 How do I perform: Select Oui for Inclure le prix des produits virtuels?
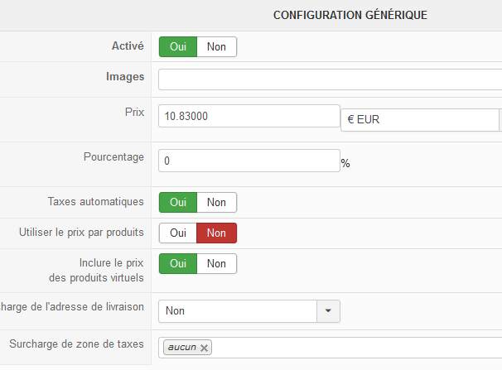(177, 264)
